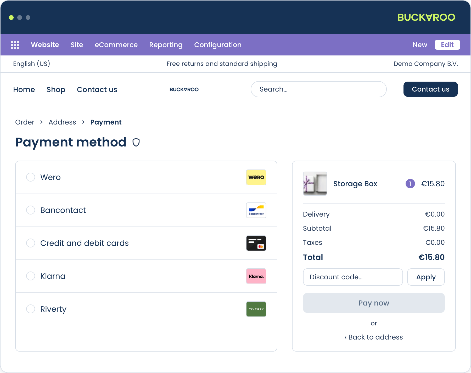This screenshot has height=373, width=471.
Task: Click the Wero payment logo
Action: [x=256, y=177]
